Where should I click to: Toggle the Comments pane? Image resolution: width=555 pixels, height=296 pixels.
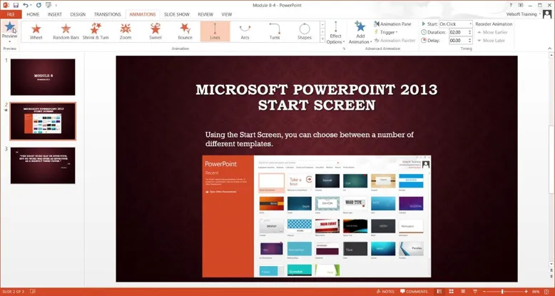pos(414,292)
